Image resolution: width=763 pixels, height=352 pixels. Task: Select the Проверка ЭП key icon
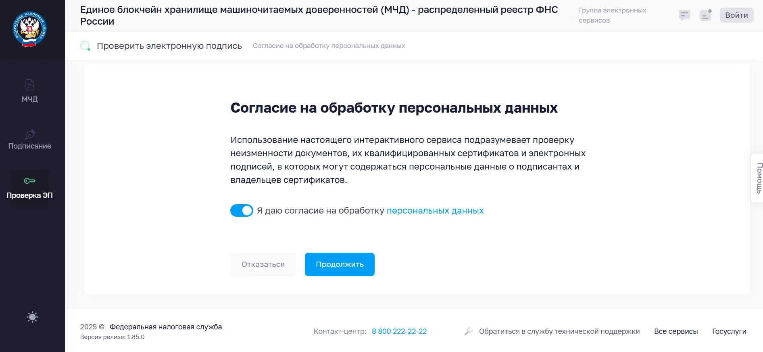[x=29, y=181]
